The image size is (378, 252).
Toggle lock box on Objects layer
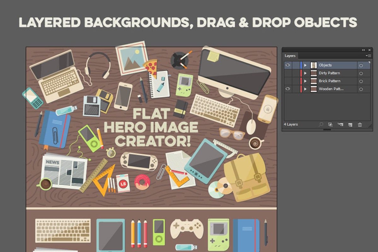tap(296, 65)
